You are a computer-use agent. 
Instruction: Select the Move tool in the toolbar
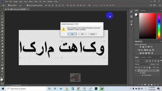(2, 13)
